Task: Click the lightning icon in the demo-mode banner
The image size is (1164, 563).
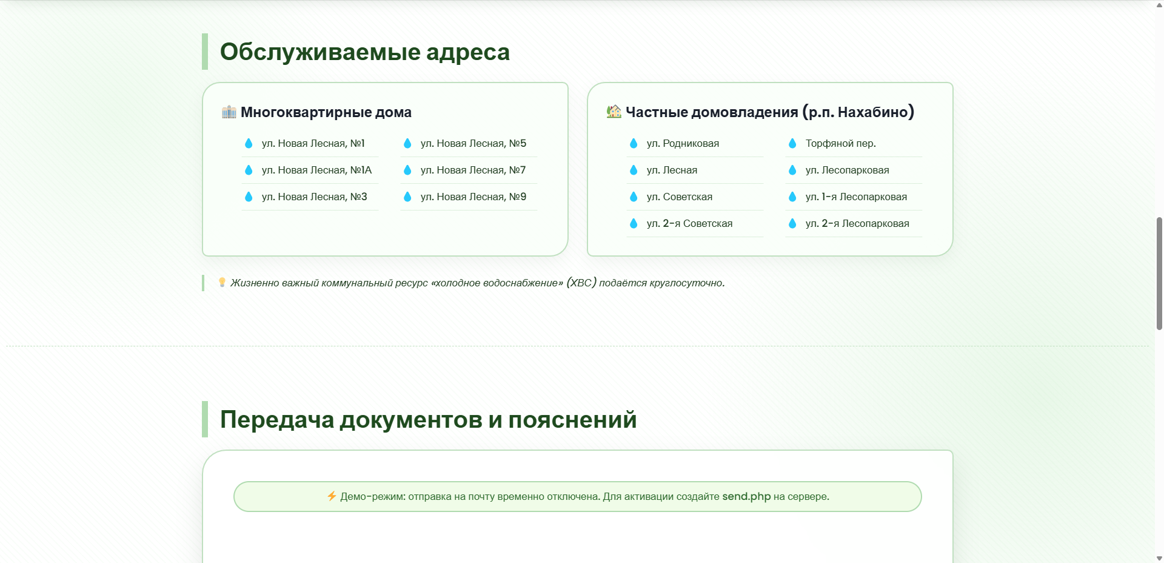Action: point(331,496)
